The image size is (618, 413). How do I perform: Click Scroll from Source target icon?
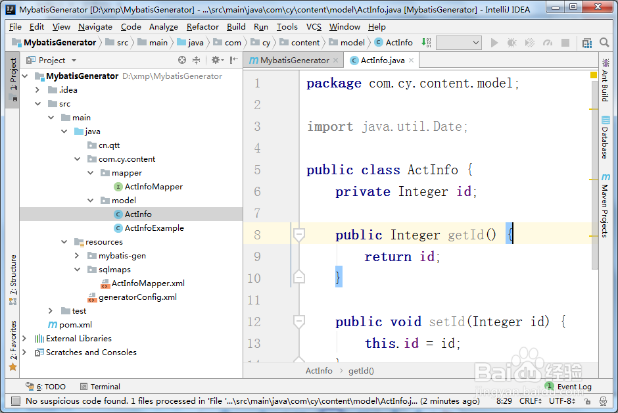181,60
